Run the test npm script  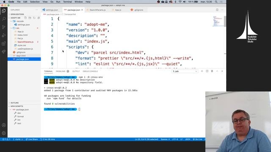pyautogui.click(x=19, y=123)
